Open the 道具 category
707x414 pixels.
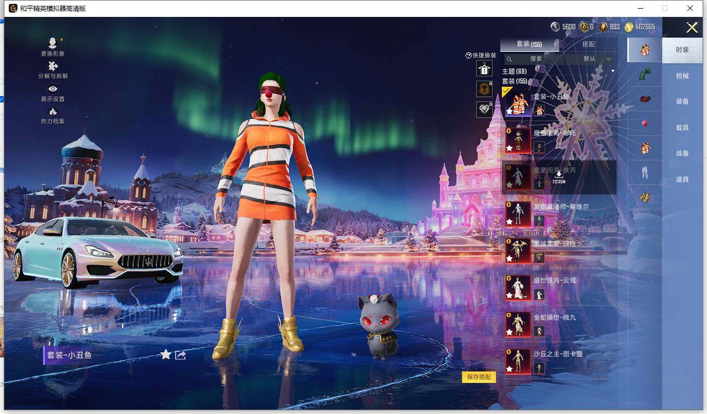click(682, 179)
